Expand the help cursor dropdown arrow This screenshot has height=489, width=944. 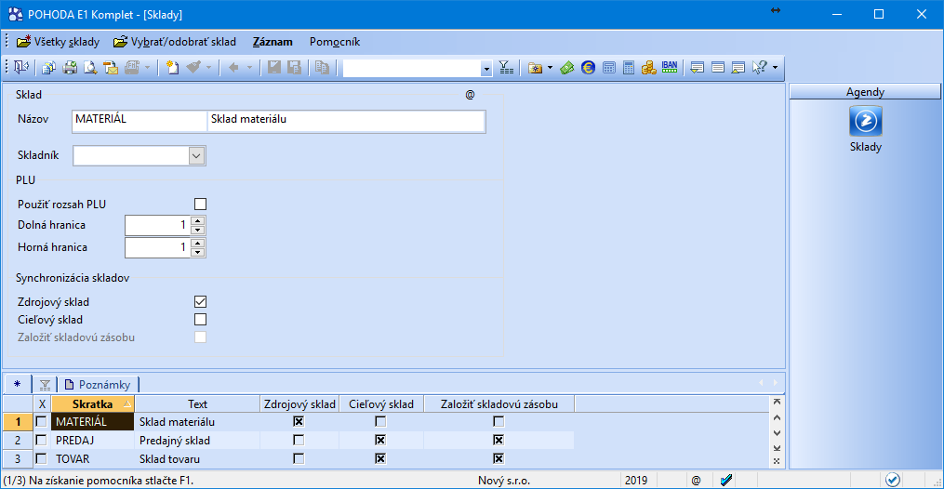coord(775,68)
